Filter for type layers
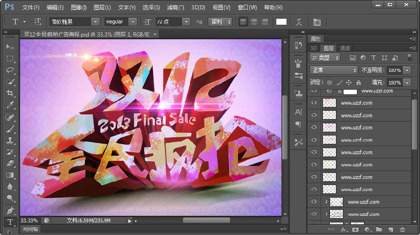420x235 pixels. [373, 57]
